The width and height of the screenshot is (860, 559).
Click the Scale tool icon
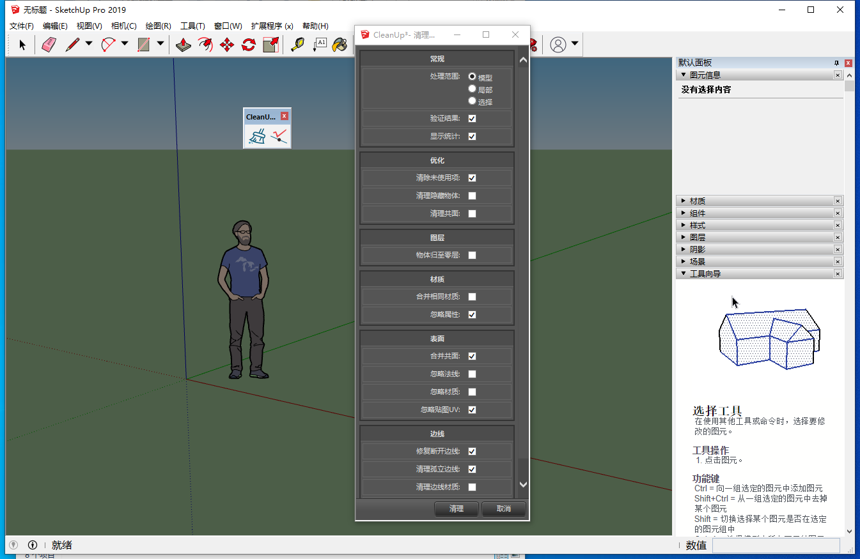(x=270, y=45)
